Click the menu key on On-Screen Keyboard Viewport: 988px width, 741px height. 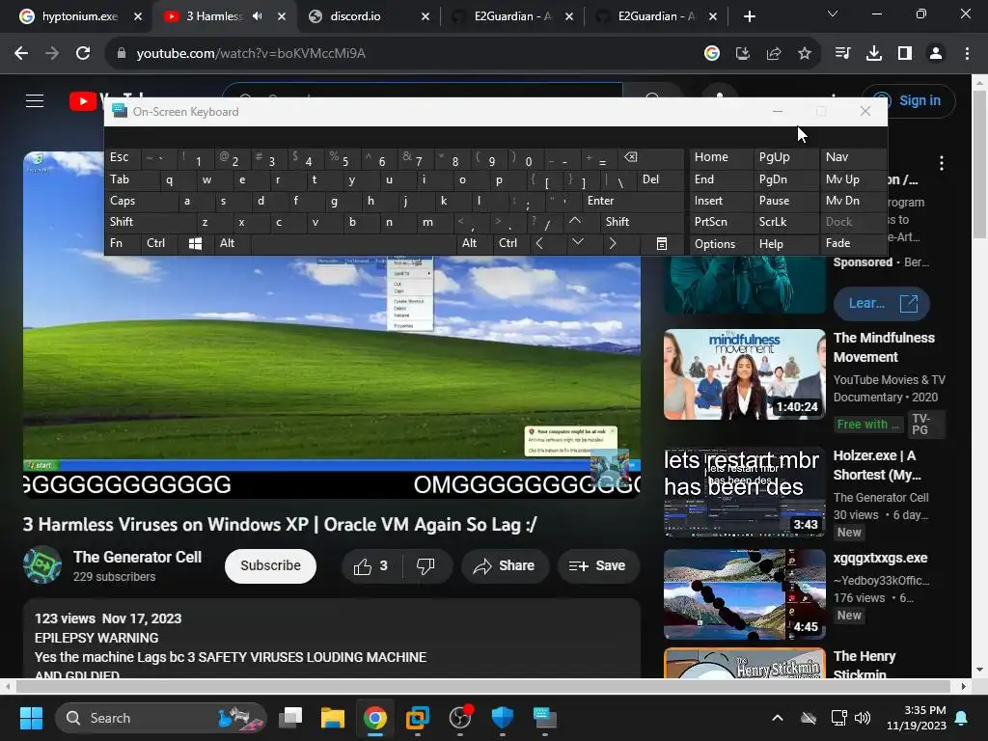[662, 243]
